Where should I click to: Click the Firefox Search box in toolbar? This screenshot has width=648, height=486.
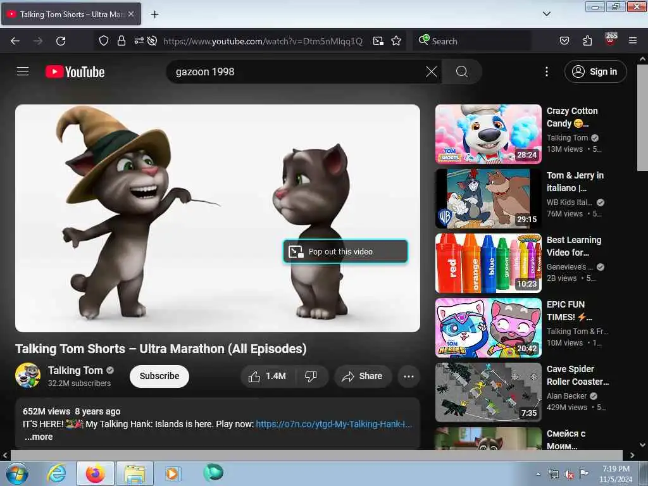(x=471, y=41)
